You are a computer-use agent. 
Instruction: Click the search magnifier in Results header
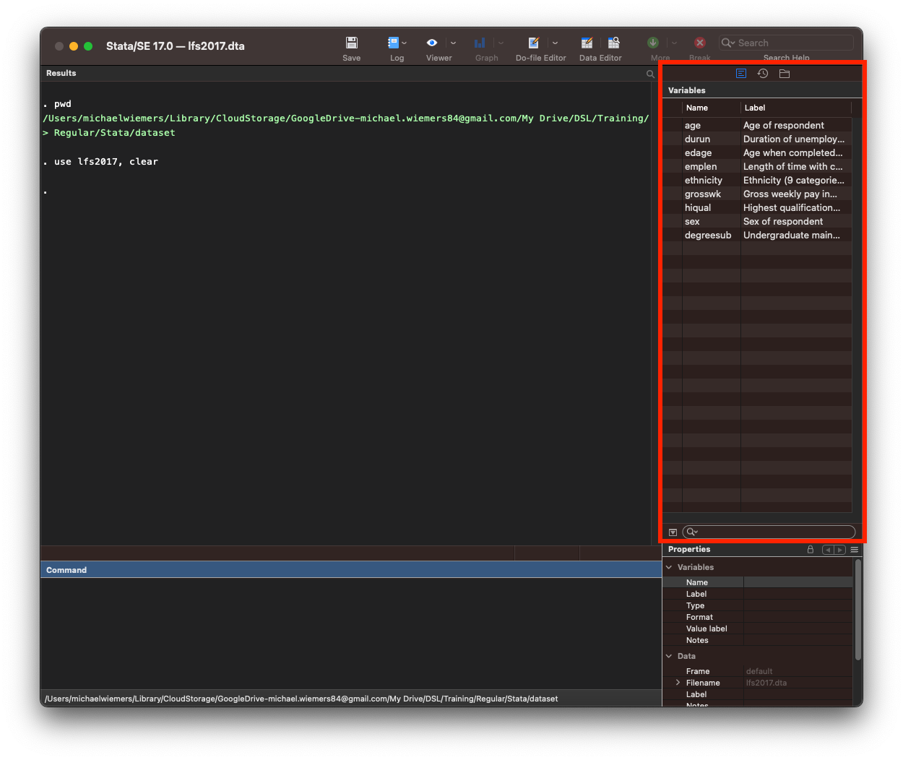click(650, 74)
